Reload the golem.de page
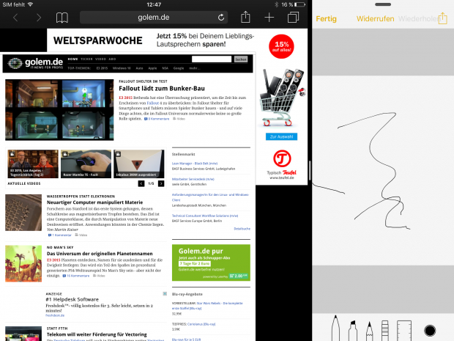 (x=221, y=18)
